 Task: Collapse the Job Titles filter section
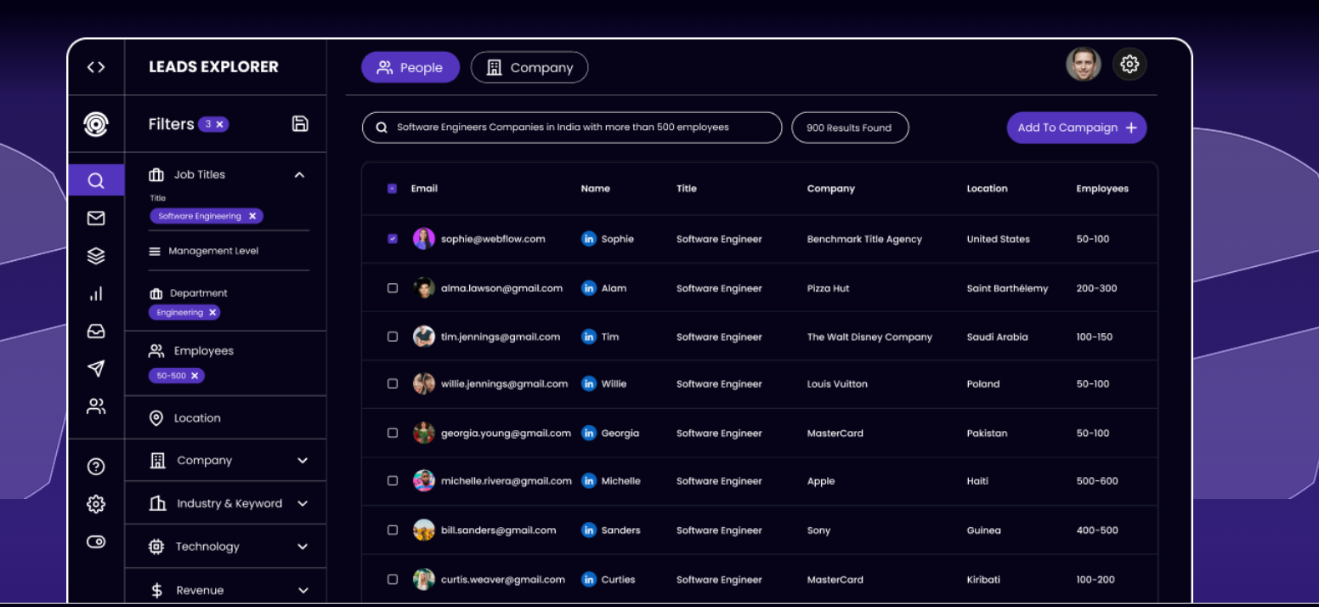pyautogui.click(x=299, y=174)
